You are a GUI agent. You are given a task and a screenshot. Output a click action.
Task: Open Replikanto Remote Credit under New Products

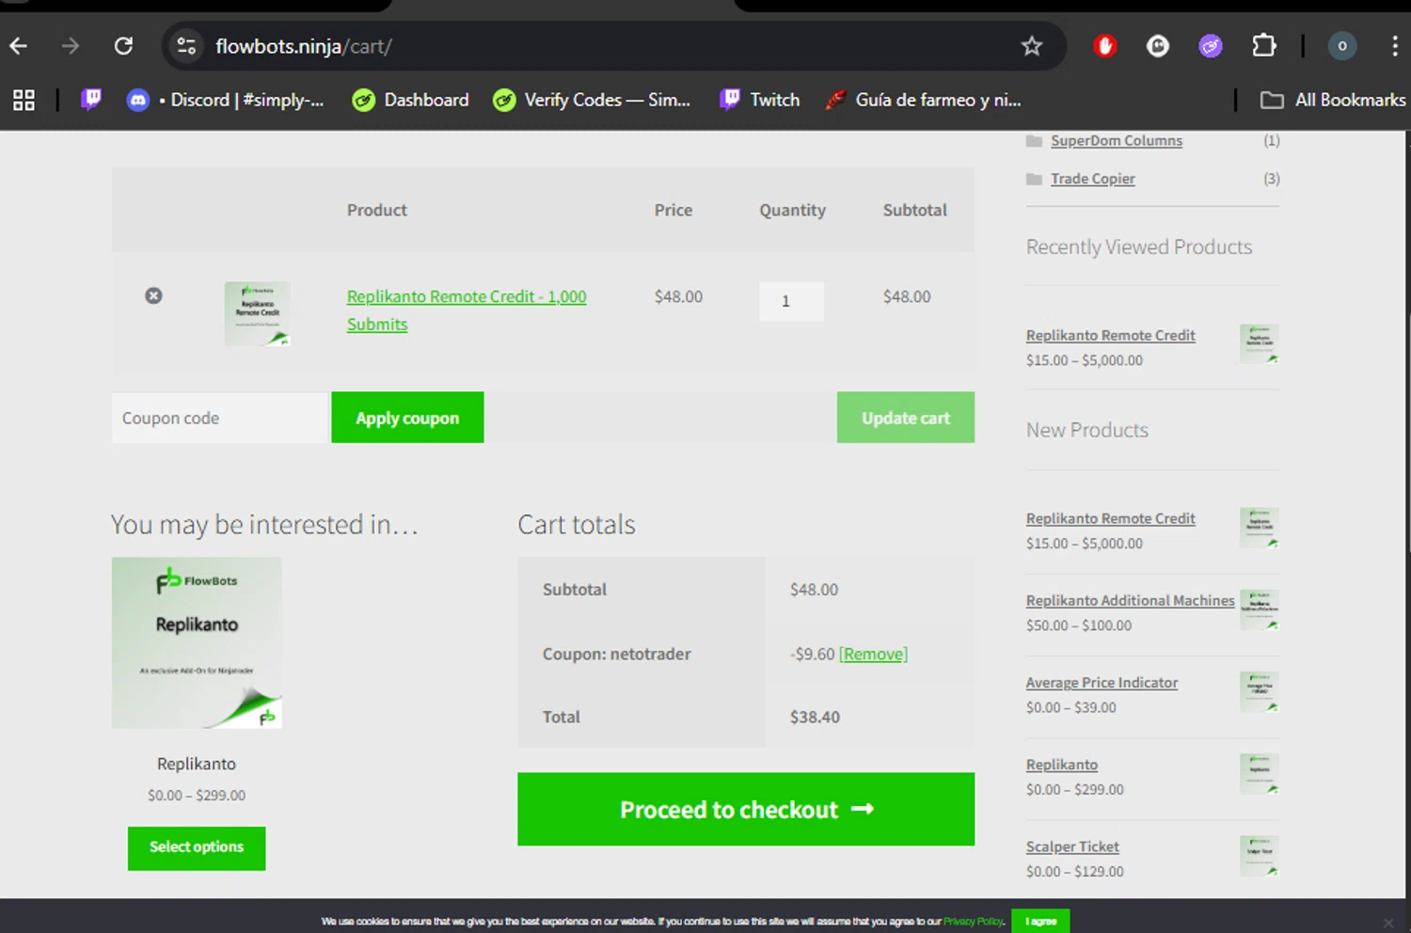click(1111, 518)
